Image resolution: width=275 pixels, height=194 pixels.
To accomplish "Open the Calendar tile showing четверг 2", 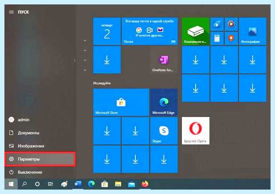I will [x=107, y=31].
